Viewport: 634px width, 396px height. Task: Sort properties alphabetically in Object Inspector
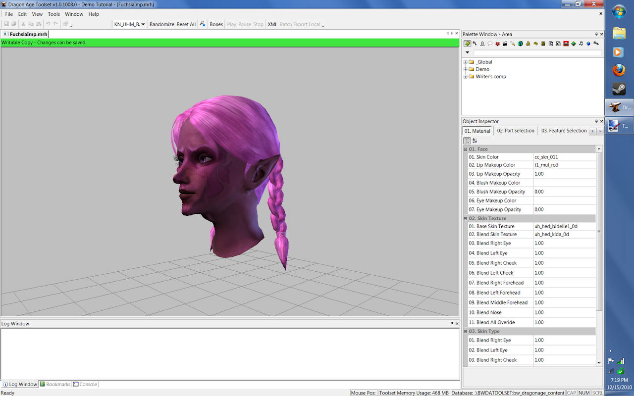point(475,141)
